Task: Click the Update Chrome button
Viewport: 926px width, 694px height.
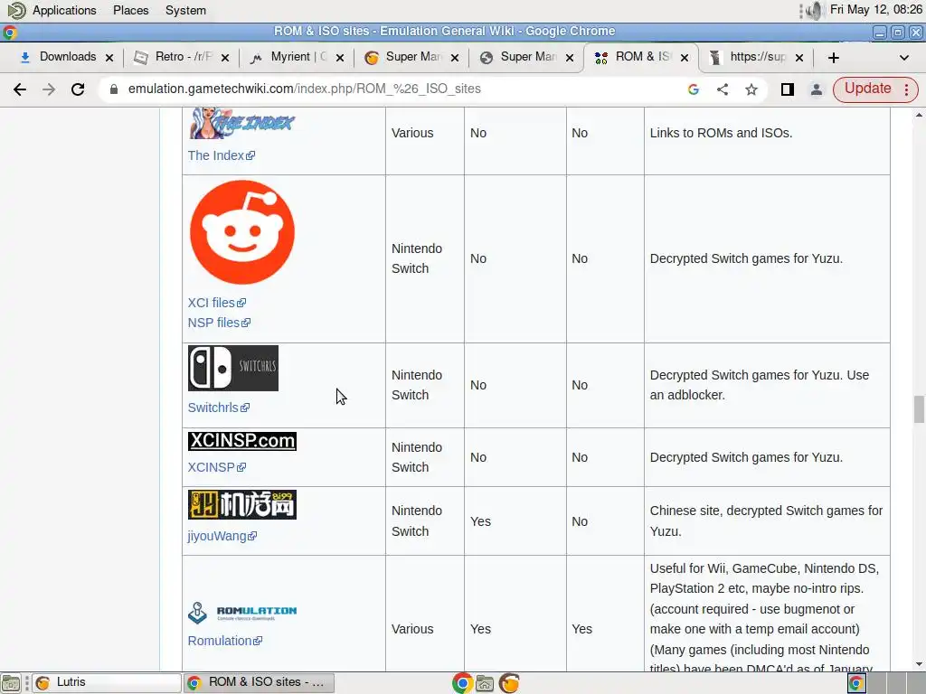Action: tap(867, 89)
